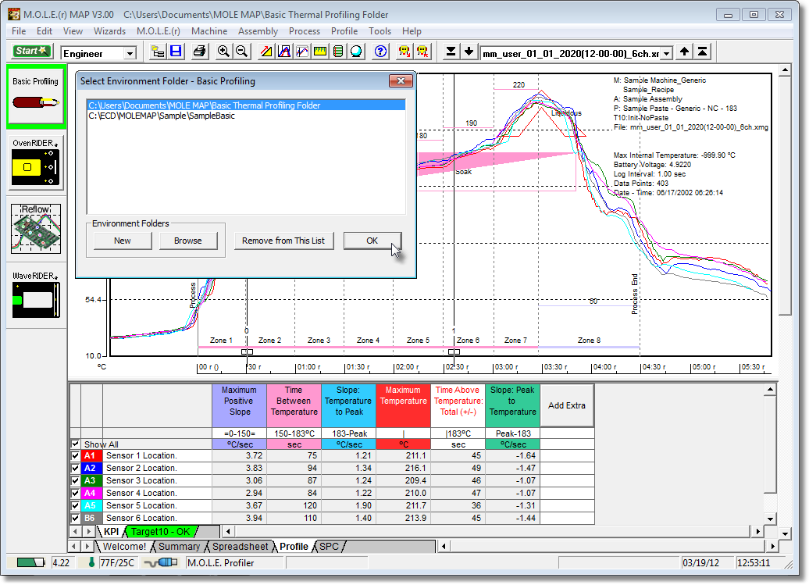Toggle the Sensor 2 Location checkbox
Image resolution: width=809 pixels, height=585 pixels.
pyautogui.click(x=75, y=468)
